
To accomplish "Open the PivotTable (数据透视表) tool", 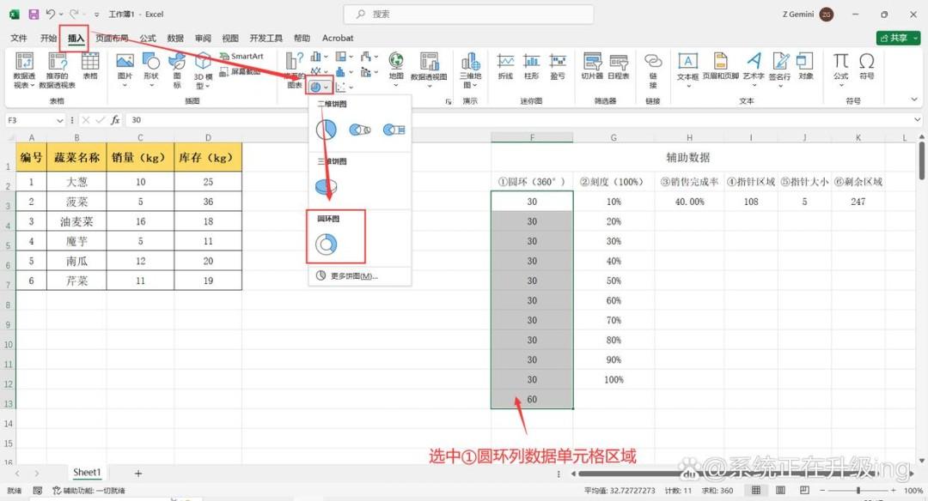I will (24, 69).
